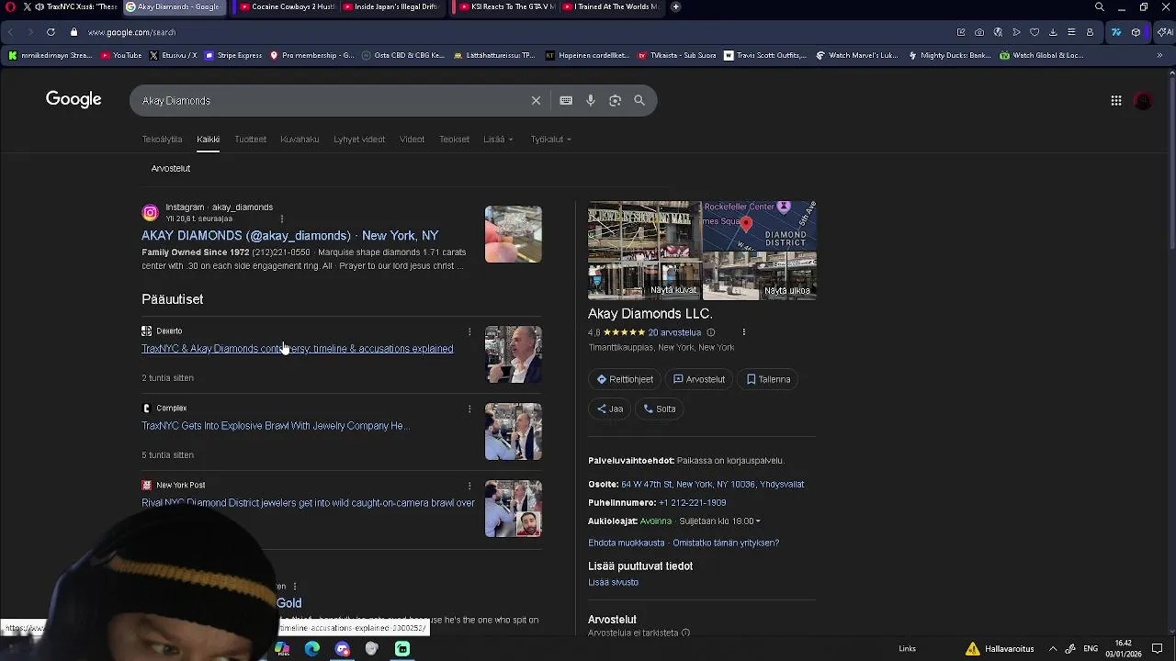Expand the opening hours 'Suljetaan klo 18.00' dropdown
1176x661 pixels.
[x=720, y=521]
